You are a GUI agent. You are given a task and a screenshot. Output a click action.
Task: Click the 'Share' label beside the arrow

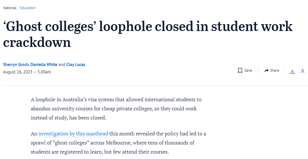pos(274,71)
